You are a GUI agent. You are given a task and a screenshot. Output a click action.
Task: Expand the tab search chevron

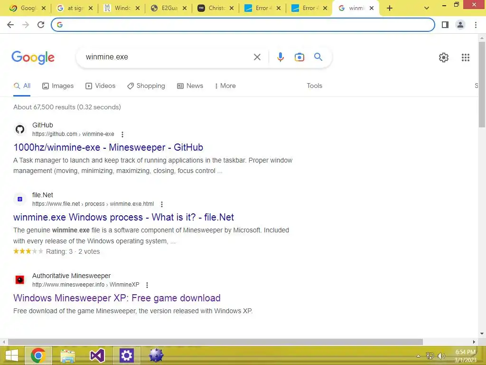pos(427,9)
